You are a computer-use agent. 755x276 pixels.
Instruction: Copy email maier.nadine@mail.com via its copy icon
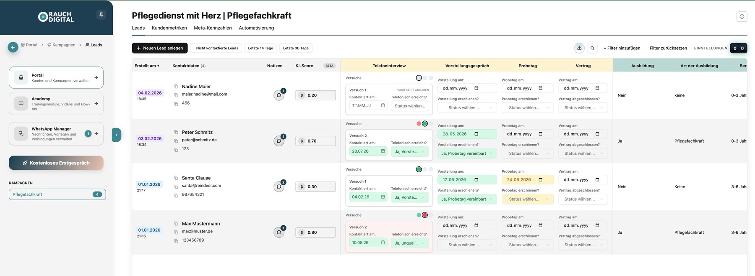pos(176,95)
